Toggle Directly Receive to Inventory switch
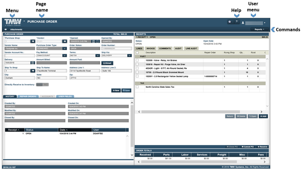The width and height of the screenshot is (302, 171). click(x=42, y=85)
